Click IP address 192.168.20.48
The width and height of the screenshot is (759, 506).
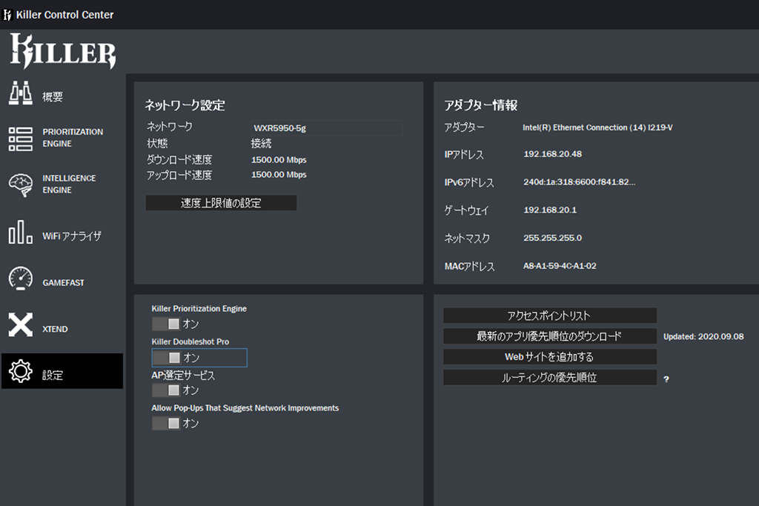(x=552, y=154)
